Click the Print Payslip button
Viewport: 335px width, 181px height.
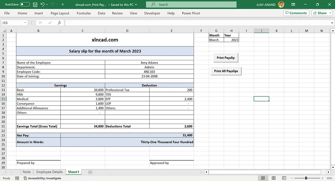[226, 58]
